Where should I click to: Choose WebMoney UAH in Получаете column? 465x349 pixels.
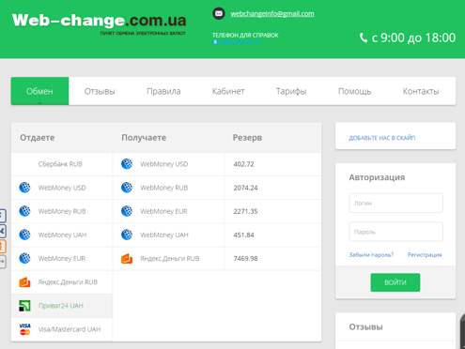point(168,235)
